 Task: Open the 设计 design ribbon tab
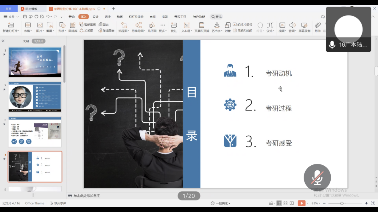(96, 17)
